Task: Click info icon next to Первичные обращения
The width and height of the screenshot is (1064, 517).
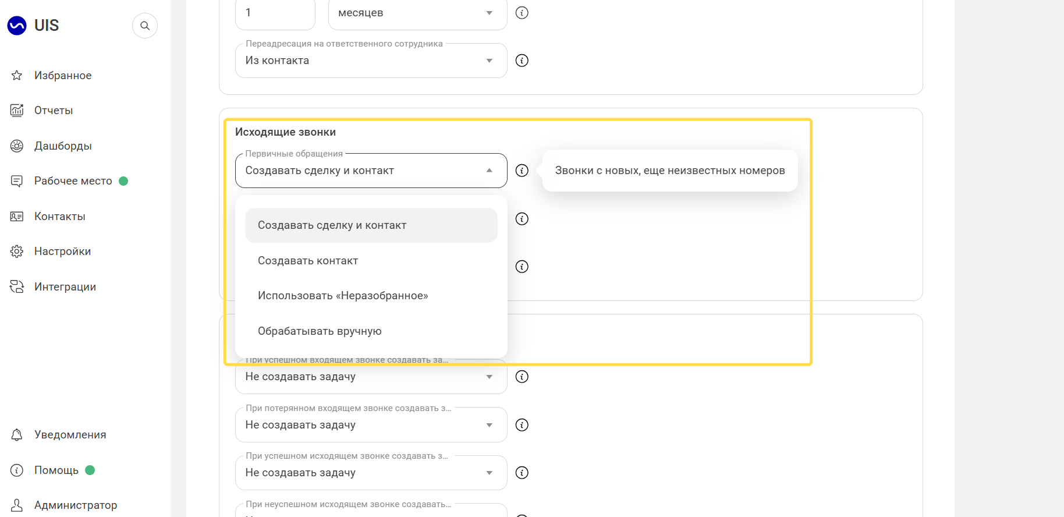Action: click(x=522, y=171)
